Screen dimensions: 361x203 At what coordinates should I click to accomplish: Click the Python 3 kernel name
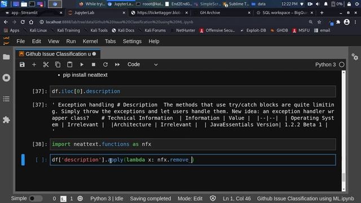(325, 65)
